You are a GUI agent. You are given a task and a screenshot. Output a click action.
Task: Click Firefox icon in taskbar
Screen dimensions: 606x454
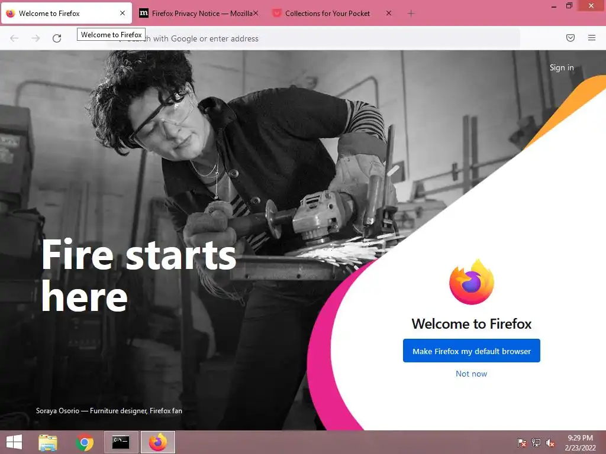[157, 442]
